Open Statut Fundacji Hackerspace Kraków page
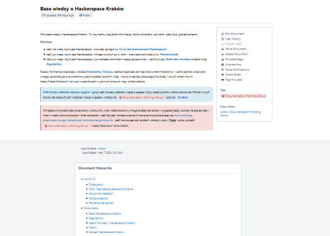Screen dimensions: 330x236 pos(112,223)
